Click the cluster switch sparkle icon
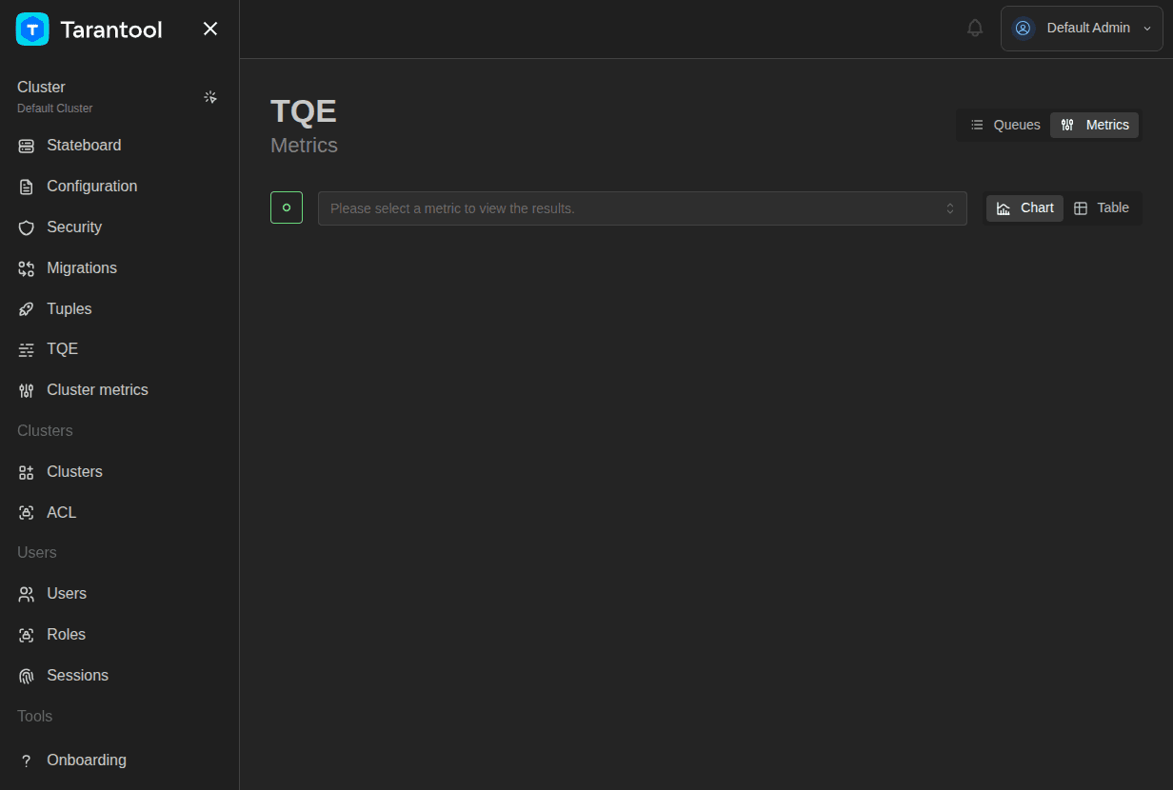Screen dimensions: 1173x790 [210, 97]
